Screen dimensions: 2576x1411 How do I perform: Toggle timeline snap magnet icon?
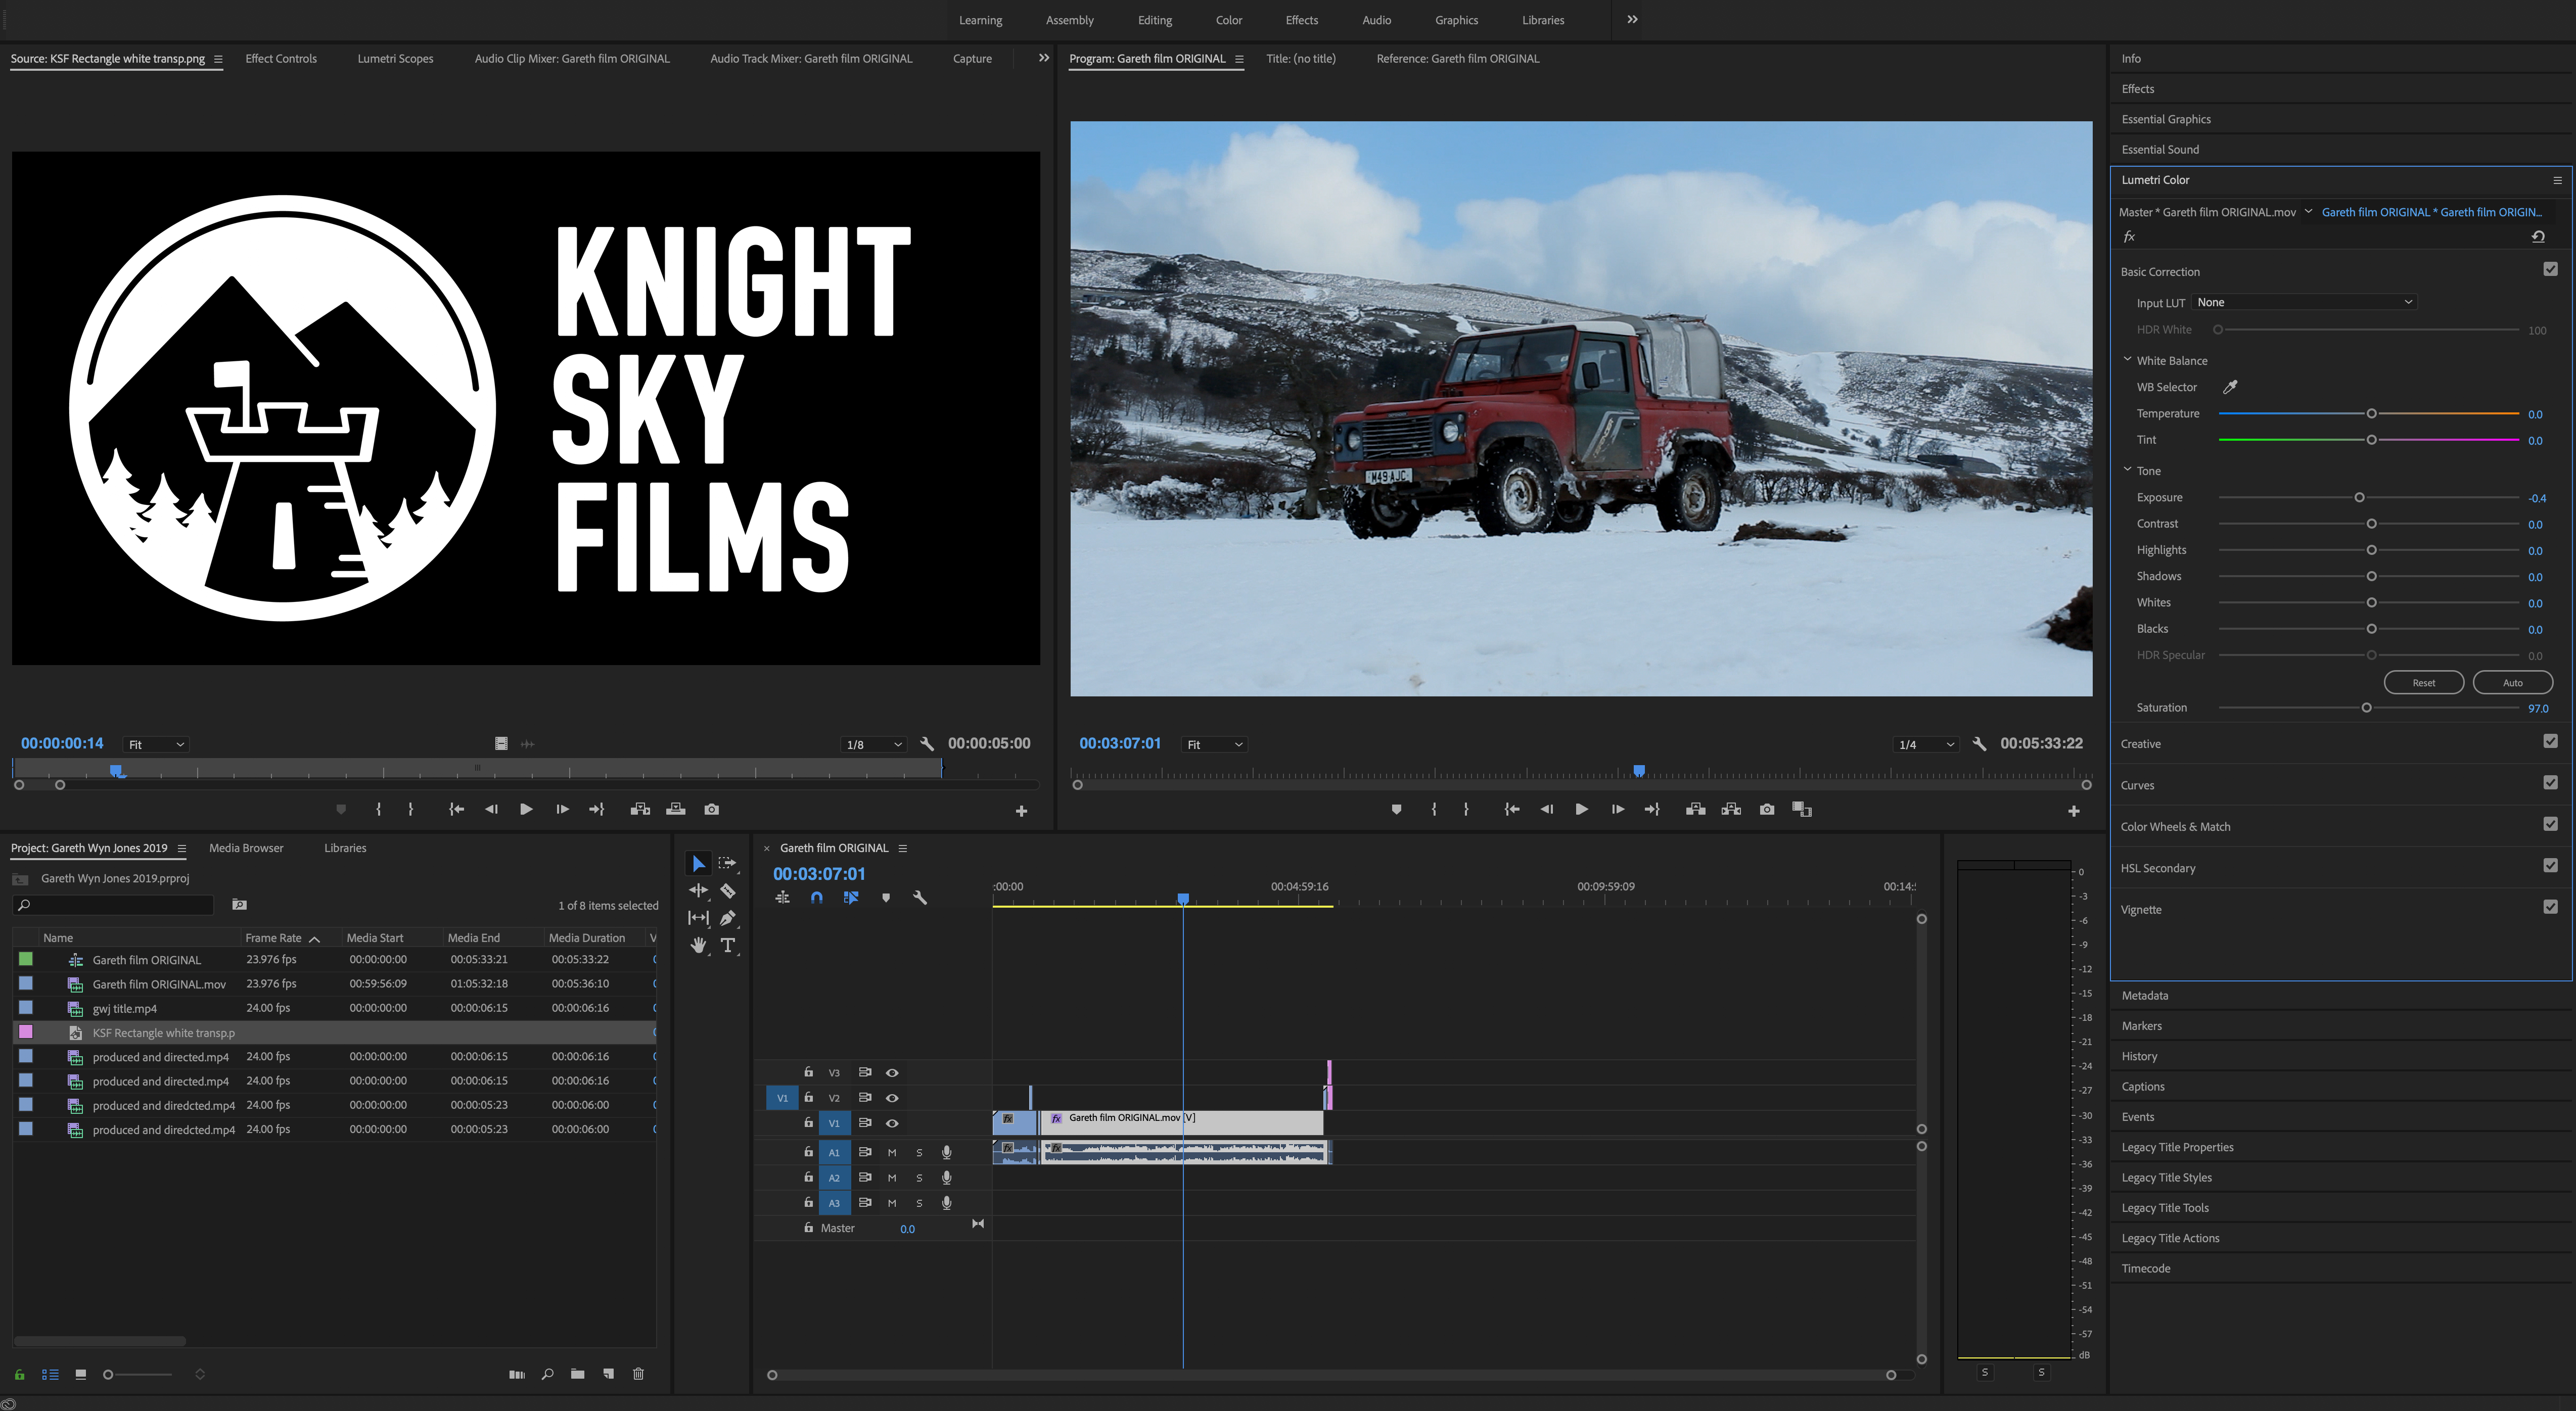click(x=817, y=898)
